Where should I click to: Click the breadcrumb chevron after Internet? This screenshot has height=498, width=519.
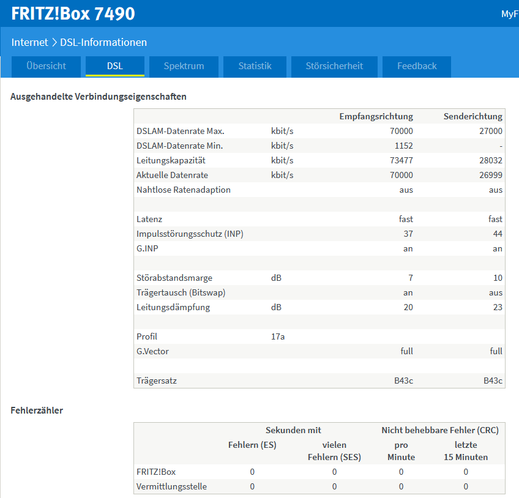(x=54, y=42)
